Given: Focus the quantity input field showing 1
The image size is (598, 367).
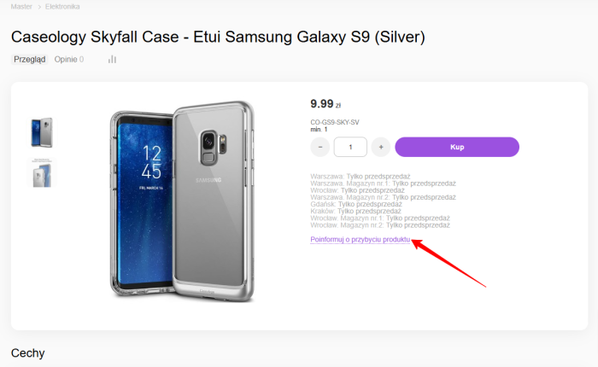Looking at the screenshot, I should [350, 147].
